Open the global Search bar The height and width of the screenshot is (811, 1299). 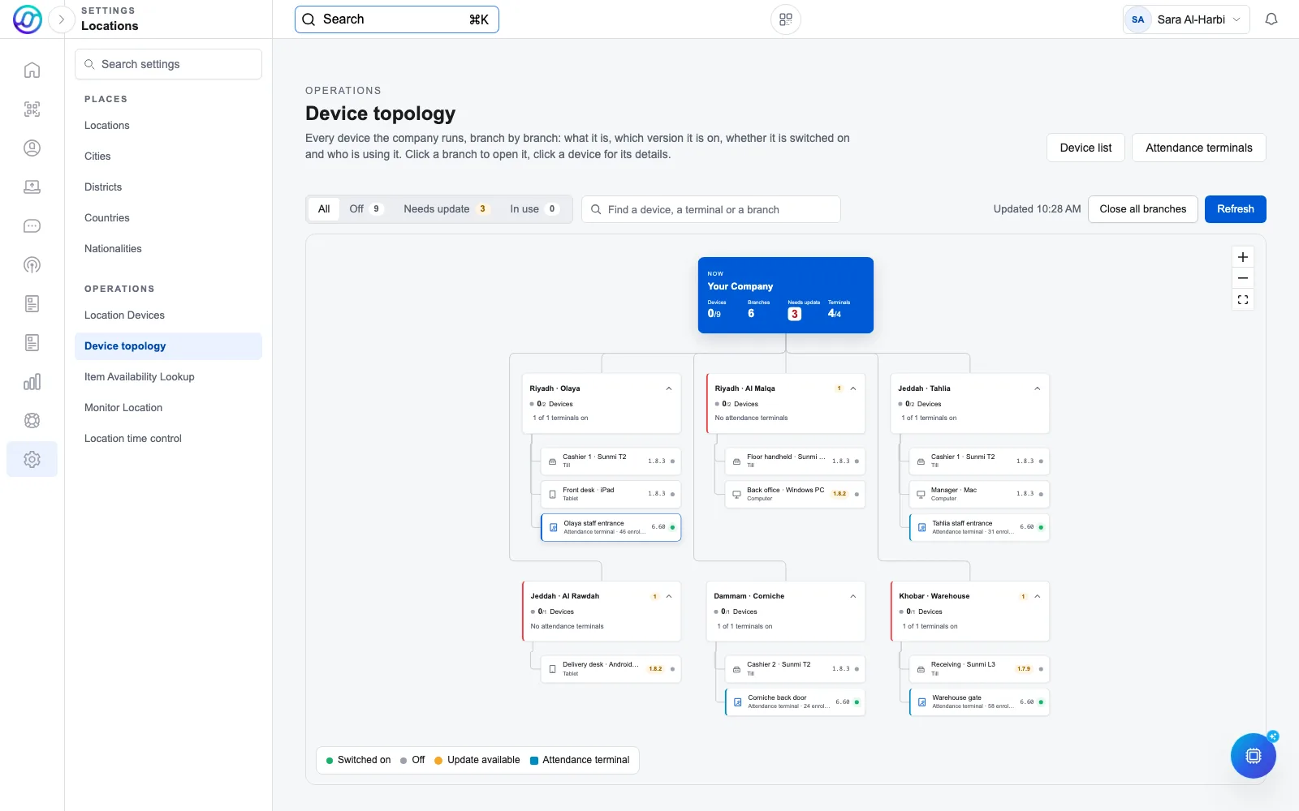click(x=396, y=19)
